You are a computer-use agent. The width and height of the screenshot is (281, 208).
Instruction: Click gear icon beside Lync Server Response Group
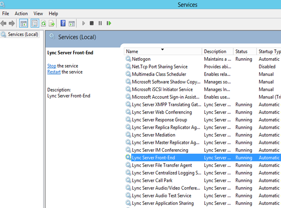click(x=128, y=119)
